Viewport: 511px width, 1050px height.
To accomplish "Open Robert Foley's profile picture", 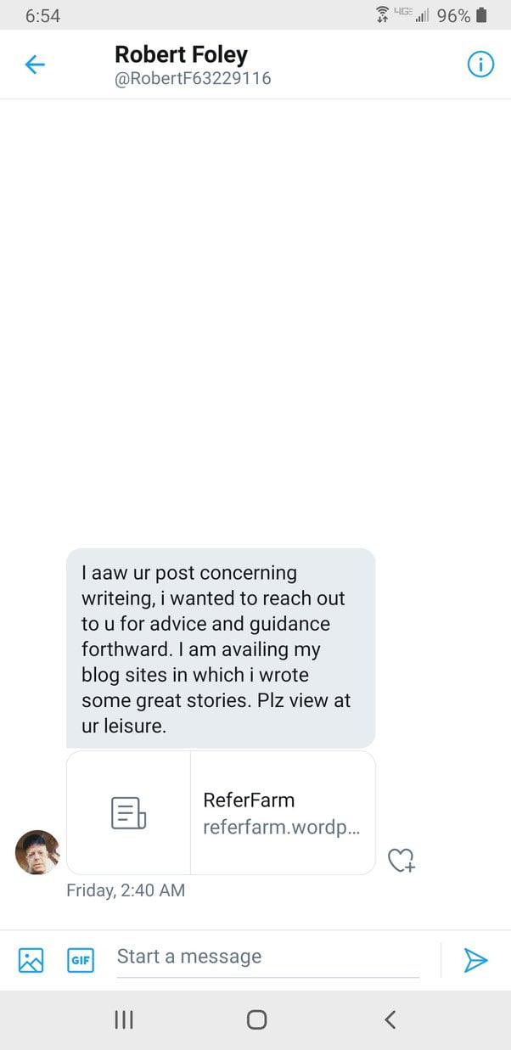I will (37, 851).
